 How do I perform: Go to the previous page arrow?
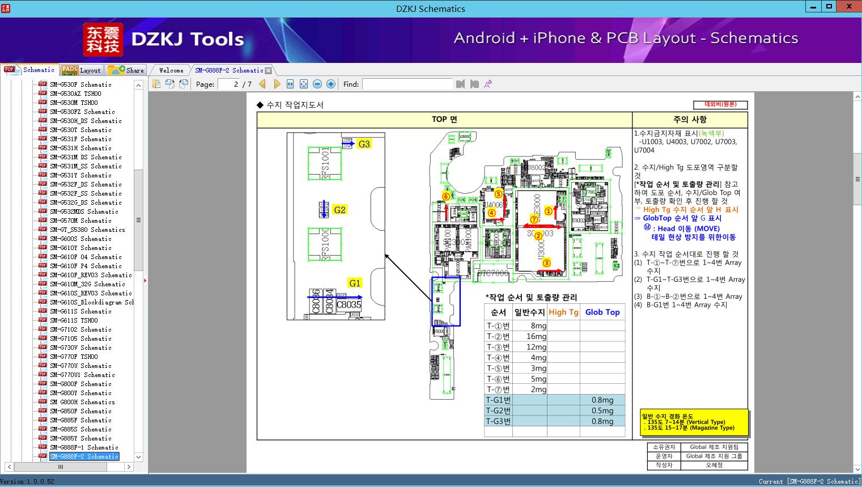(x=262, y=84)
